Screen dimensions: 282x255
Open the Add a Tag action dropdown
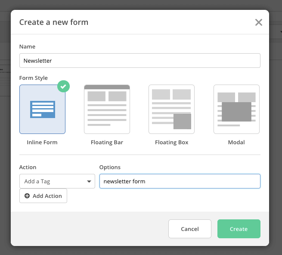coord(57,181)
